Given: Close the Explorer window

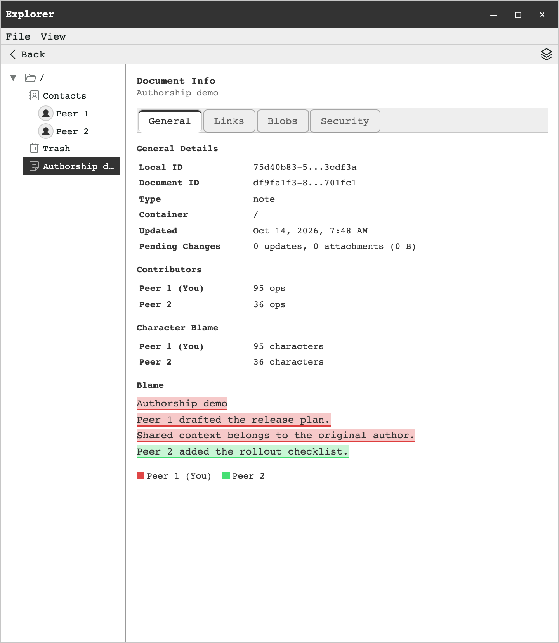Looking at the screenshot, I should point(542,15).
